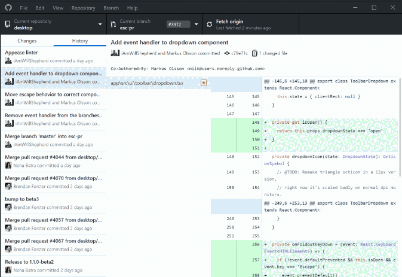Click the avatar on Release to 1.1.0-beta2

[x=8, y=270]
